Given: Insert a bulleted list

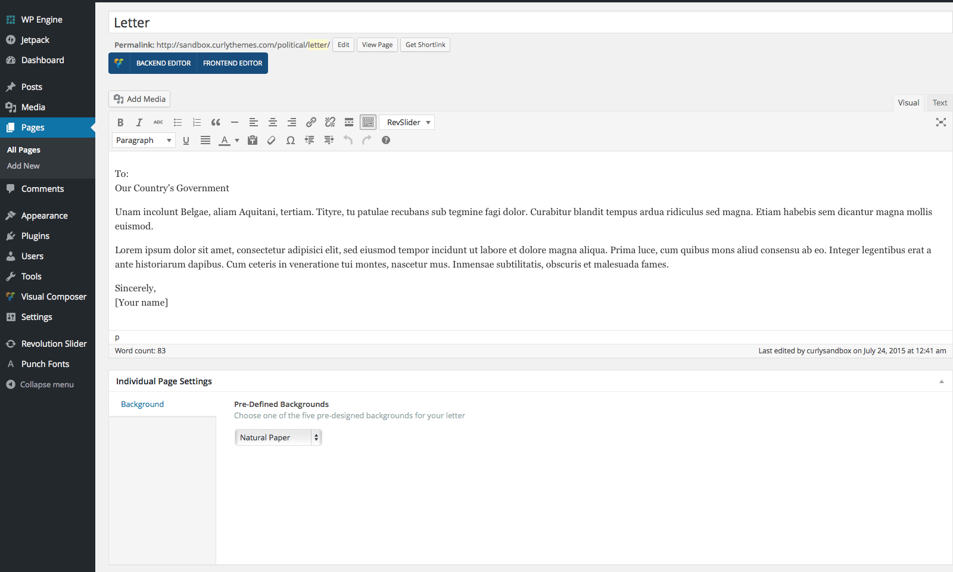Looking at the screenshot, I should coord(177,122).
